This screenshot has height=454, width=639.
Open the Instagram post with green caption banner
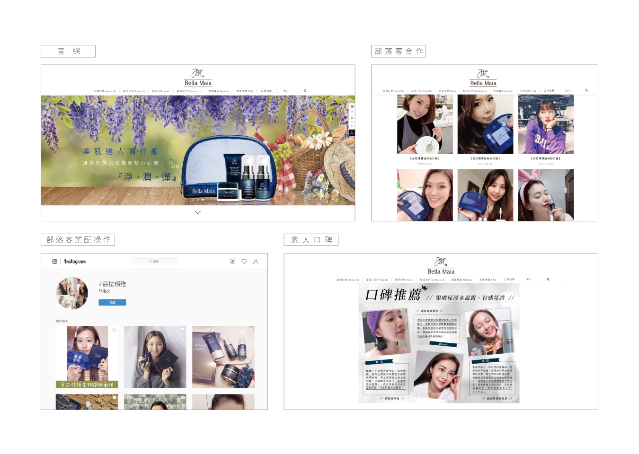87,357
